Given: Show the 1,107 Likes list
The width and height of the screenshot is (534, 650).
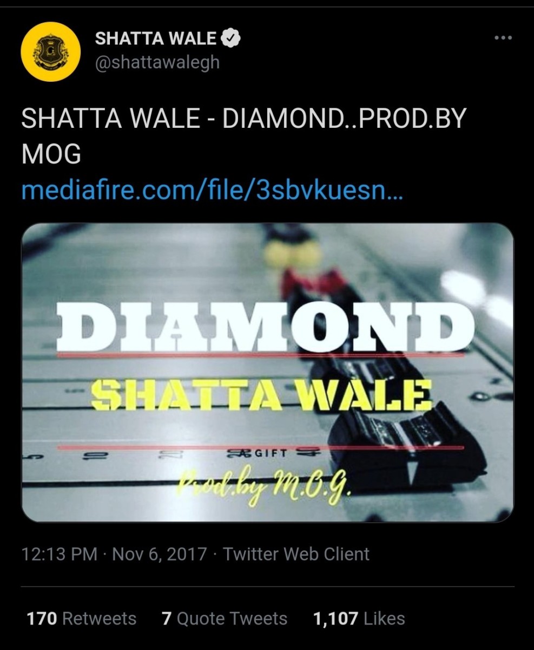Looking at the screenshot, I should 359,618.
